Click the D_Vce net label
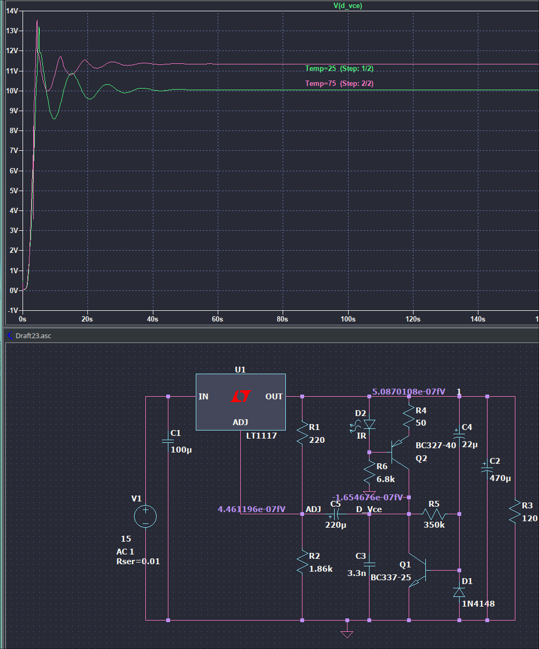This screenshot has width=539, height=649. pos(369,509)
